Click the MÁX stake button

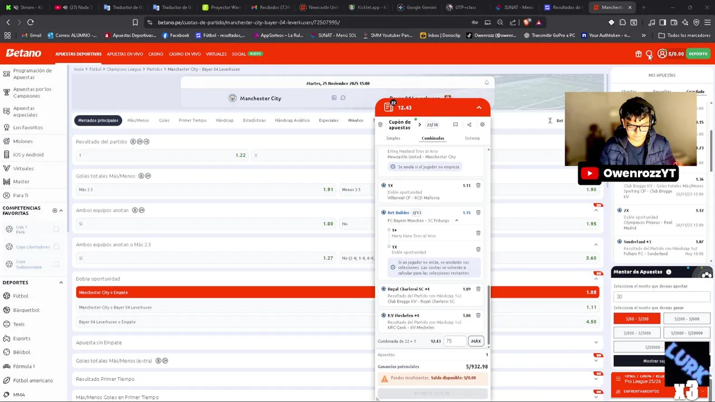pyautogui.click(x=476, y=341)
